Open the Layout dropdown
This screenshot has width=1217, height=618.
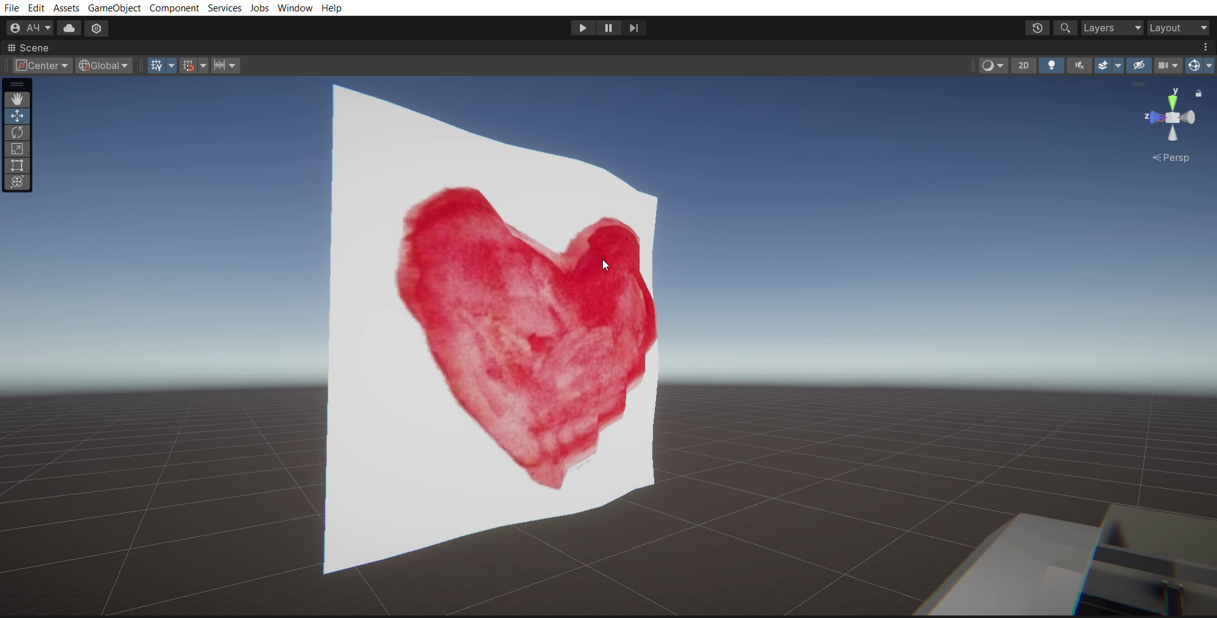point(1178,28)
